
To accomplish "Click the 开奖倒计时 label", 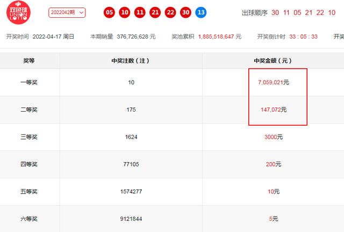I will pos(271,37).
